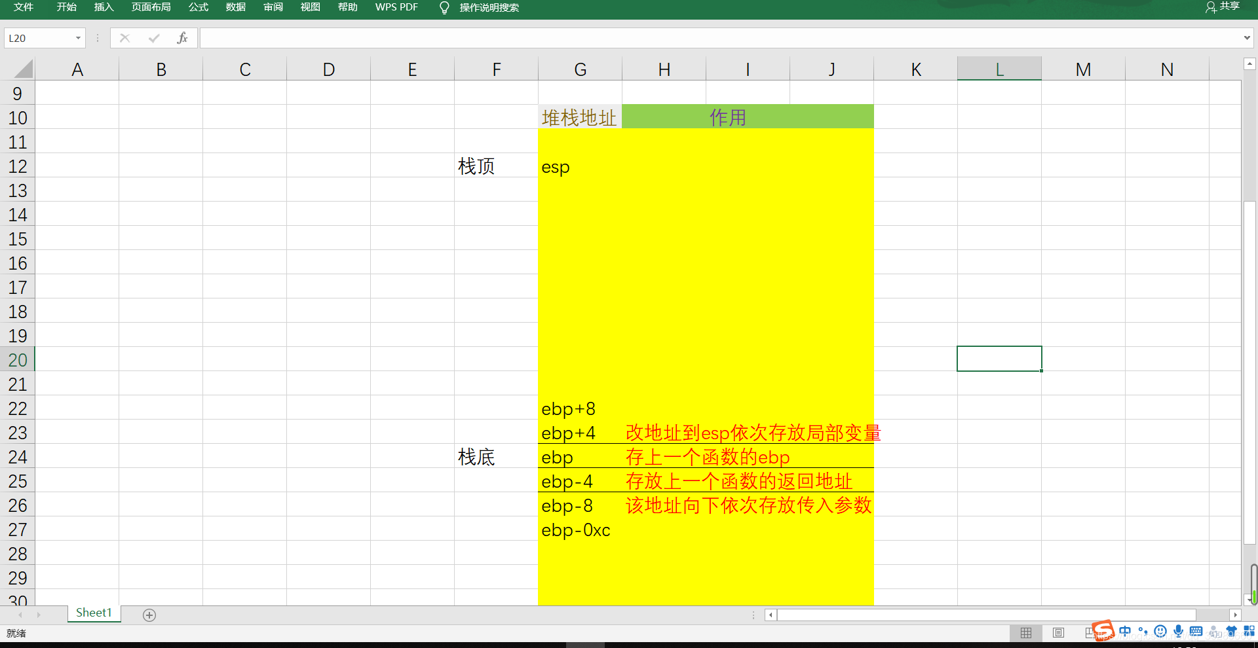The height and width of the screenshot is (648, 1258).
Task: Expand the formula bar with its chevron
Action: 1247,37
